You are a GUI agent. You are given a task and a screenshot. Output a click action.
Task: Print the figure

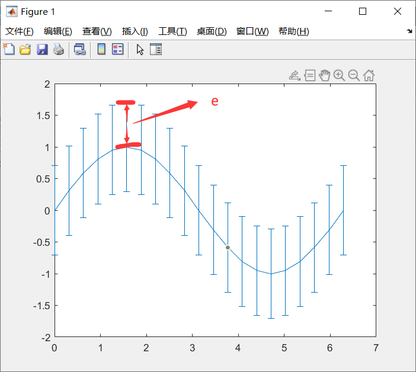pos(59,49)
